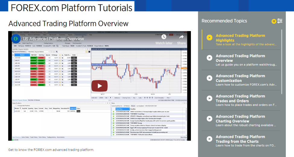Screen dimensions: 294x157
Task: Click 'Learn how to customize FOREX.com's Adv' text
Action: tap(246, 85)
